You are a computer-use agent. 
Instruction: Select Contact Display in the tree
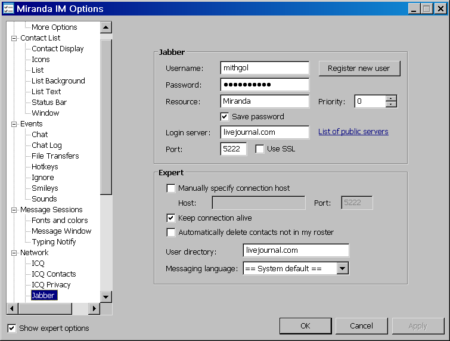coord(57,49)
